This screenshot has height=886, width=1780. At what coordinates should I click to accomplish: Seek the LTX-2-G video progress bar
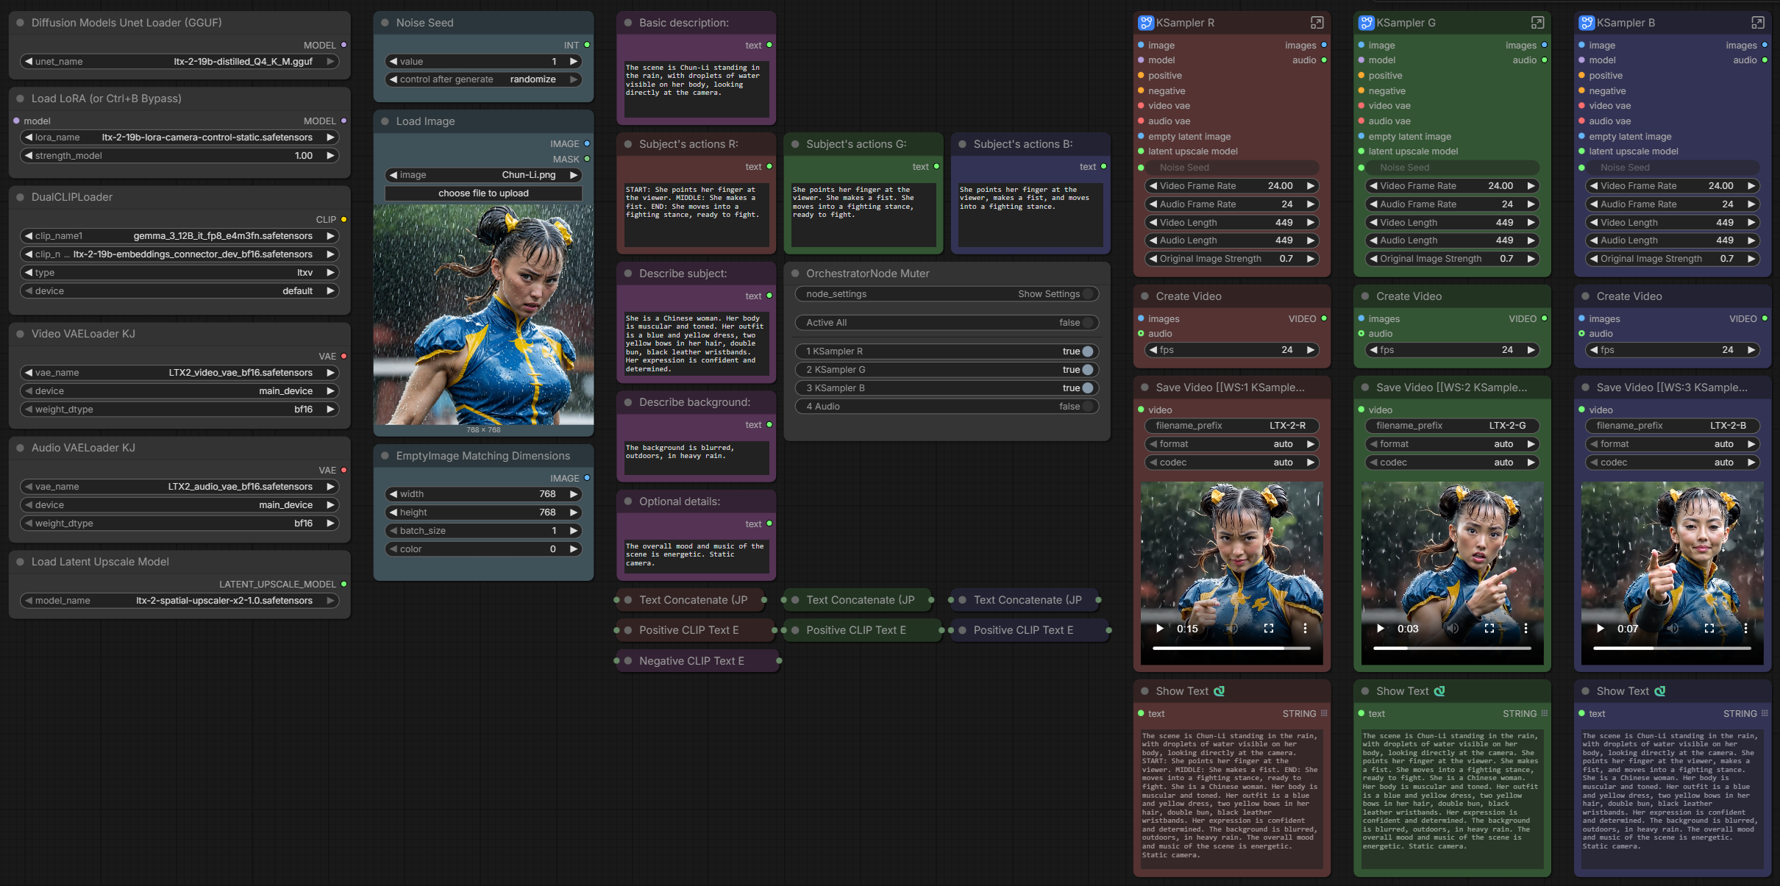point(1452,649)
